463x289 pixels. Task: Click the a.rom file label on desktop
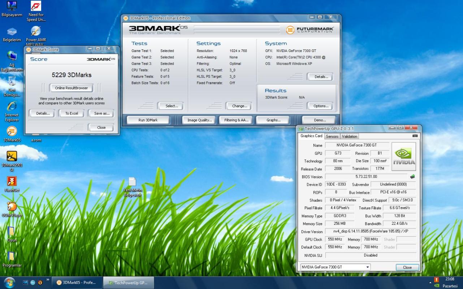click(x=36, y=140)
